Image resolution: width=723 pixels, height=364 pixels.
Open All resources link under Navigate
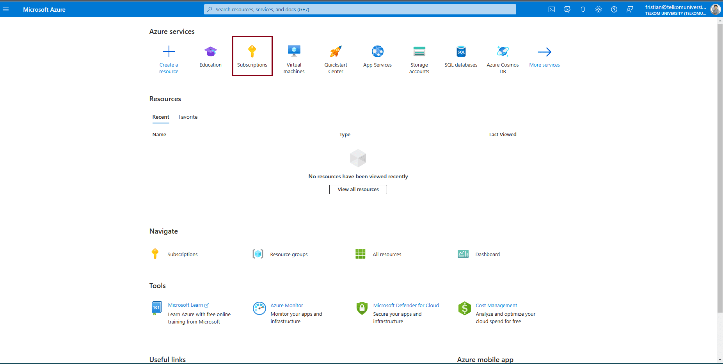(387, 255)
